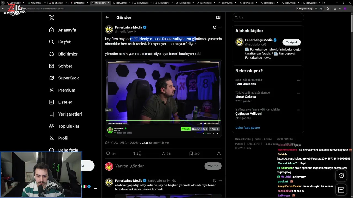Open more options on 16s reply

220,180
